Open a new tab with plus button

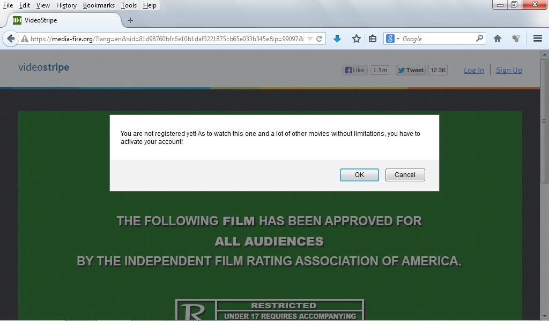130,20
